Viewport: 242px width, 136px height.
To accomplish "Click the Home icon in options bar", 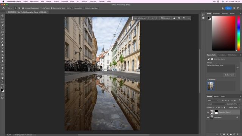I will (3, 8).
